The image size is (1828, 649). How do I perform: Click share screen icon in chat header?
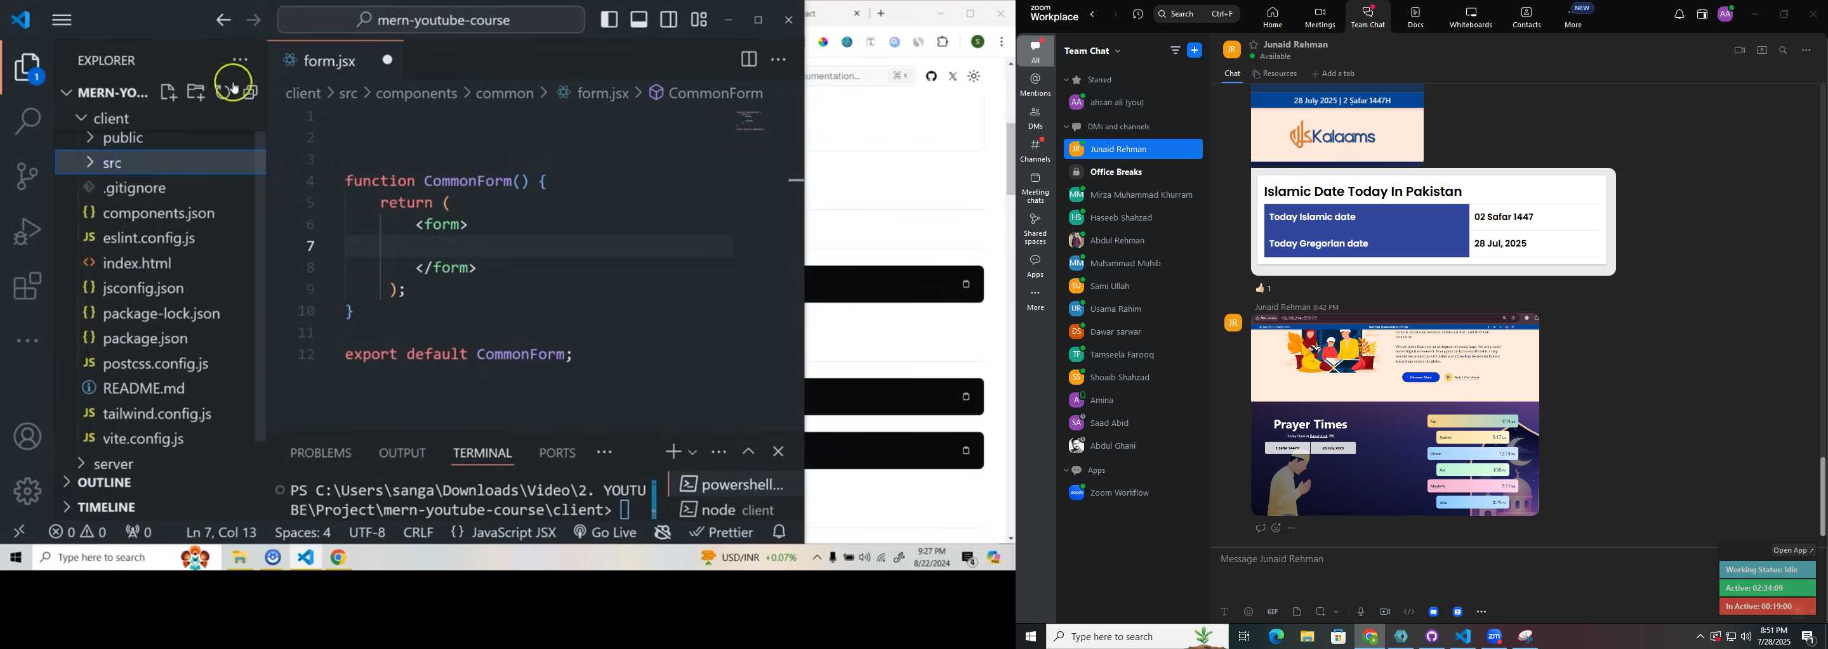pyautogui.click(x=1762, y=50)
